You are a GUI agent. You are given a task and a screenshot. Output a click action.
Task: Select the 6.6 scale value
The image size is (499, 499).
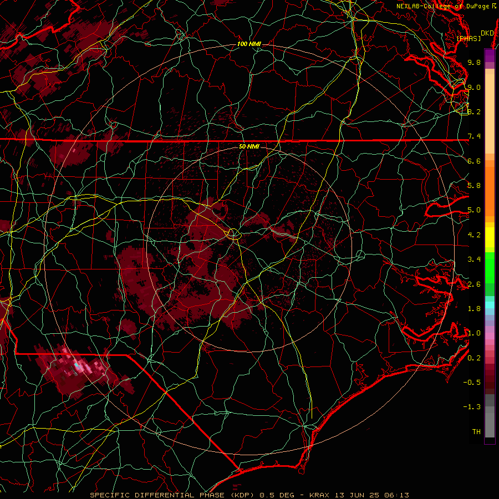474,161
